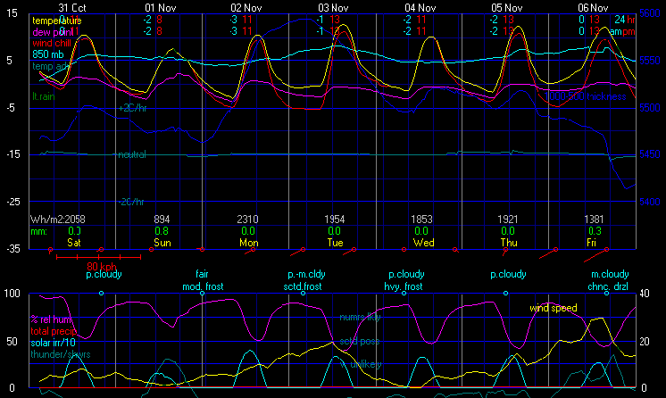Click the 2310 solar energy value
The width and height of the screenshot is (666, 398).
[x=247, y=220]
